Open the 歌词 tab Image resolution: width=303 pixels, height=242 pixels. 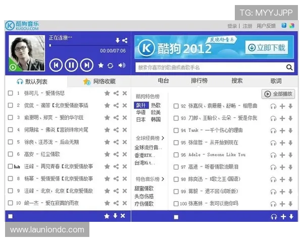(276, 81)
